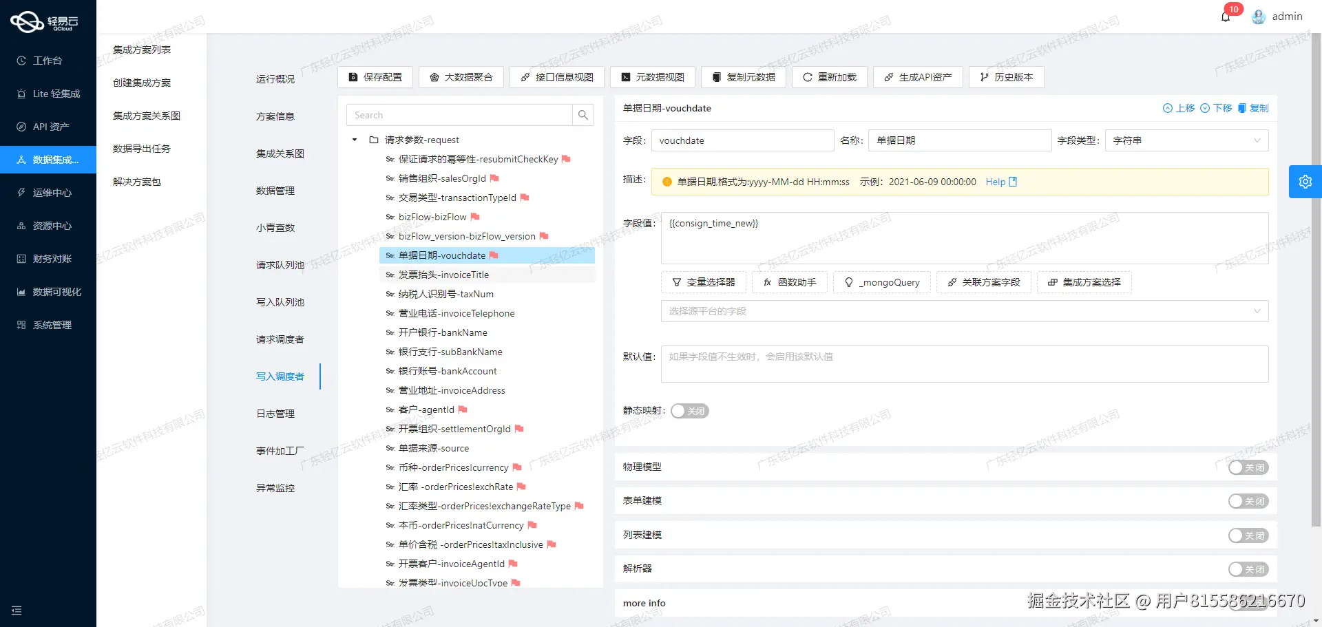Click the notification bell icon

tap(1225, 16)
